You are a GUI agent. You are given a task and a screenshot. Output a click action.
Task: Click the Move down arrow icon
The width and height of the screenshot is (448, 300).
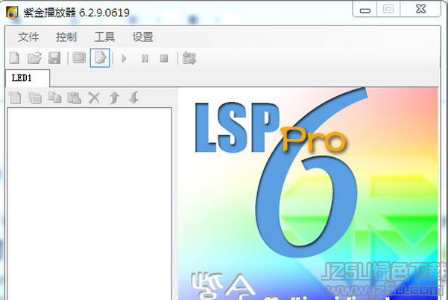[x=133, y=98]
